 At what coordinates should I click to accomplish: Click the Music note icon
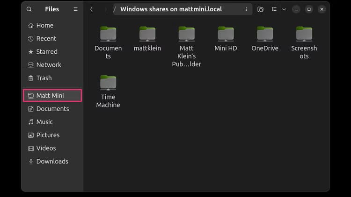coord(31,122)
